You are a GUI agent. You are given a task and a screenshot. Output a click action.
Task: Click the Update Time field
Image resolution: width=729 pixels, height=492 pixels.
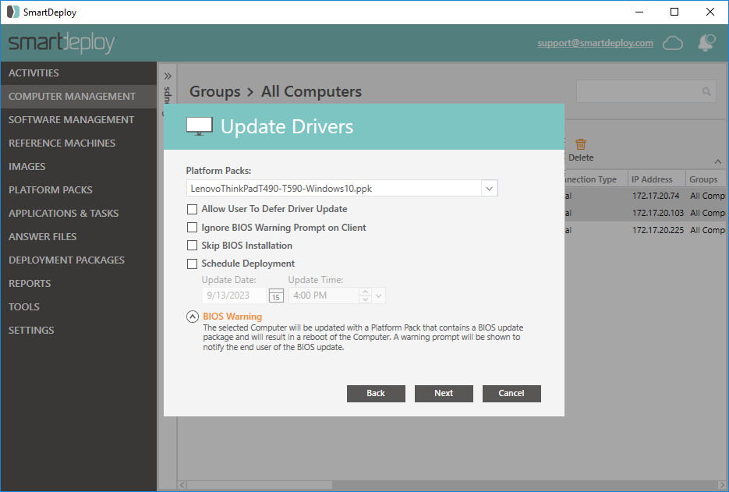pyautogui.click(x=324, y=296)
